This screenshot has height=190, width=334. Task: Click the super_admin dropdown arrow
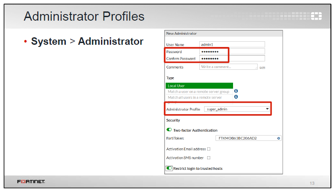tap(267, 109)
